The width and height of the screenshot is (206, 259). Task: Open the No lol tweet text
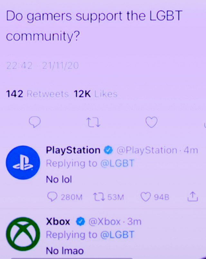[59, 180]
